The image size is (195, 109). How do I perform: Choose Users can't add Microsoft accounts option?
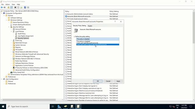click(97, 43)
